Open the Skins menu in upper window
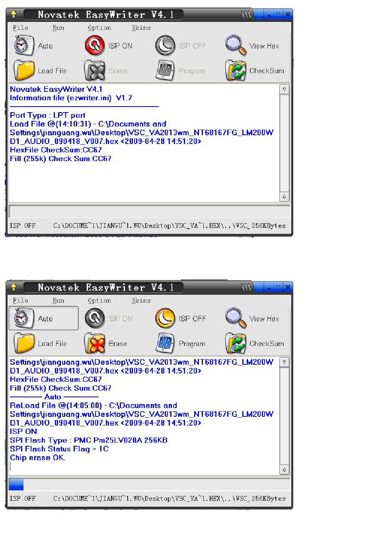378x556 pixels. tap(141, 27)
